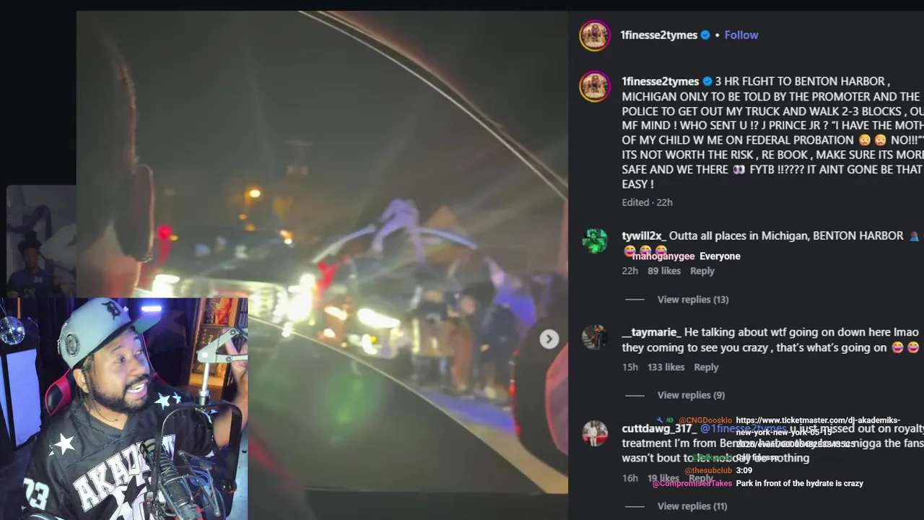View 133 likes on __taymarie_ comment
Viewport: 924px width, 520px height.
tap(666, 367)
